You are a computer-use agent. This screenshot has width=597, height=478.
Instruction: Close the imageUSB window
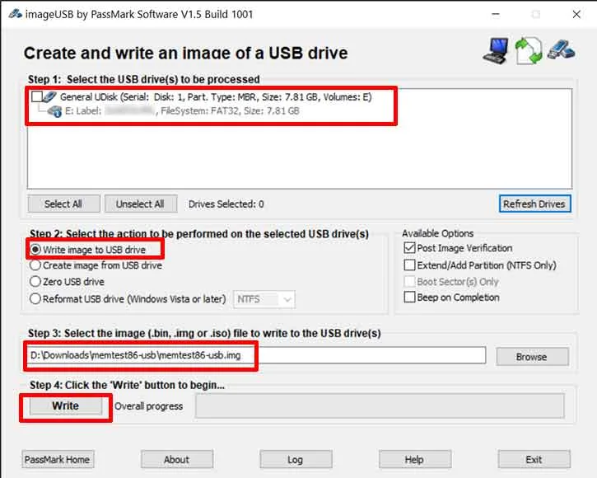point(576,15)
